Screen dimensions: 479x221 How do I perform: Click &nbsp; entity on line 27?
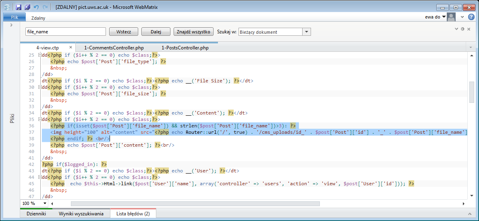point(59,68)
